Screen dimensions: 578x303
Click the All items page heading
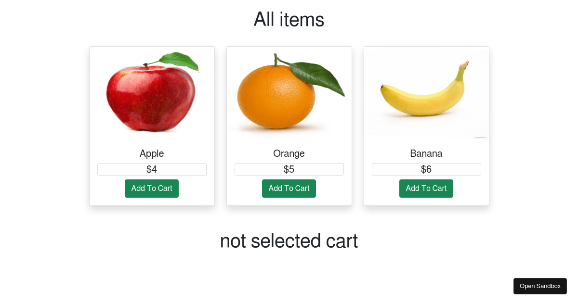289,19
